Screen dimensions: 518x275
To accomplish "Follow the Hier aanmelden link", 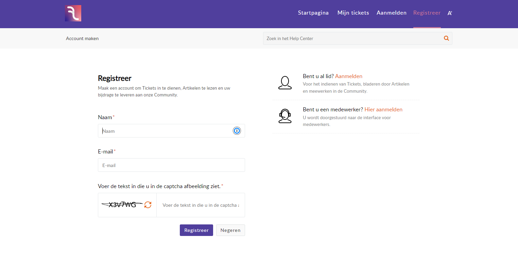I will (383, 110).
